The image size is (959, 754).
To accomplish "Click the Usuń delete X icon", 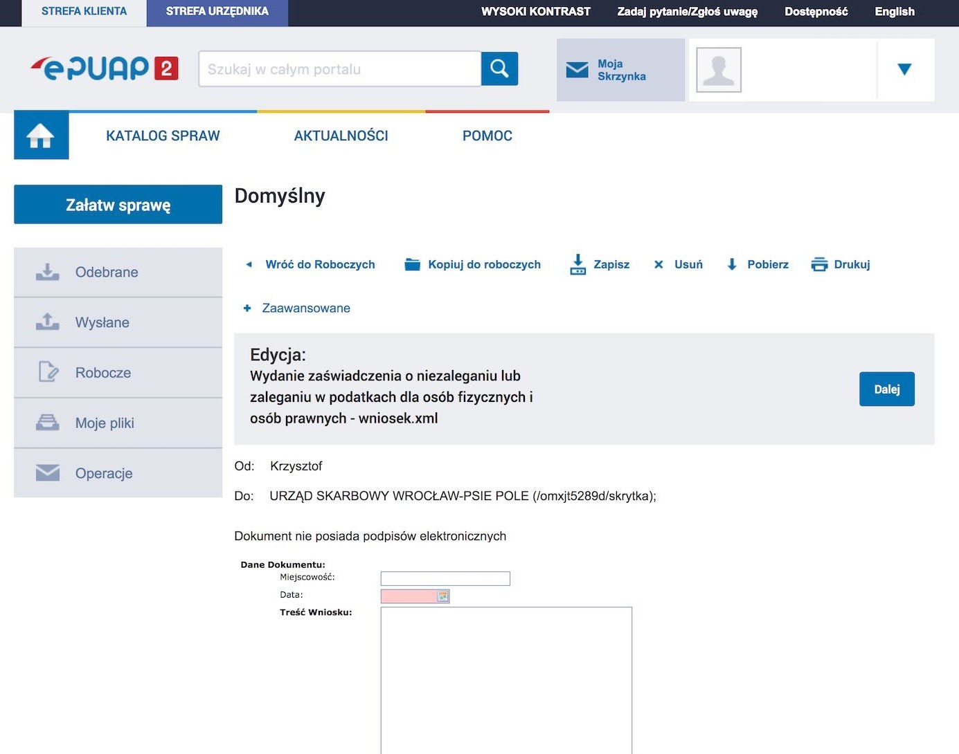I will pyautogui.click(x=658, y=264).
